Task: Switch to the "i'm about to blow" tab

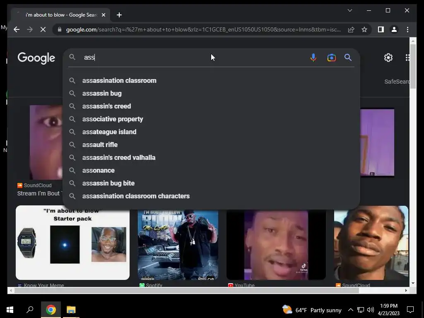Action: 60,15
